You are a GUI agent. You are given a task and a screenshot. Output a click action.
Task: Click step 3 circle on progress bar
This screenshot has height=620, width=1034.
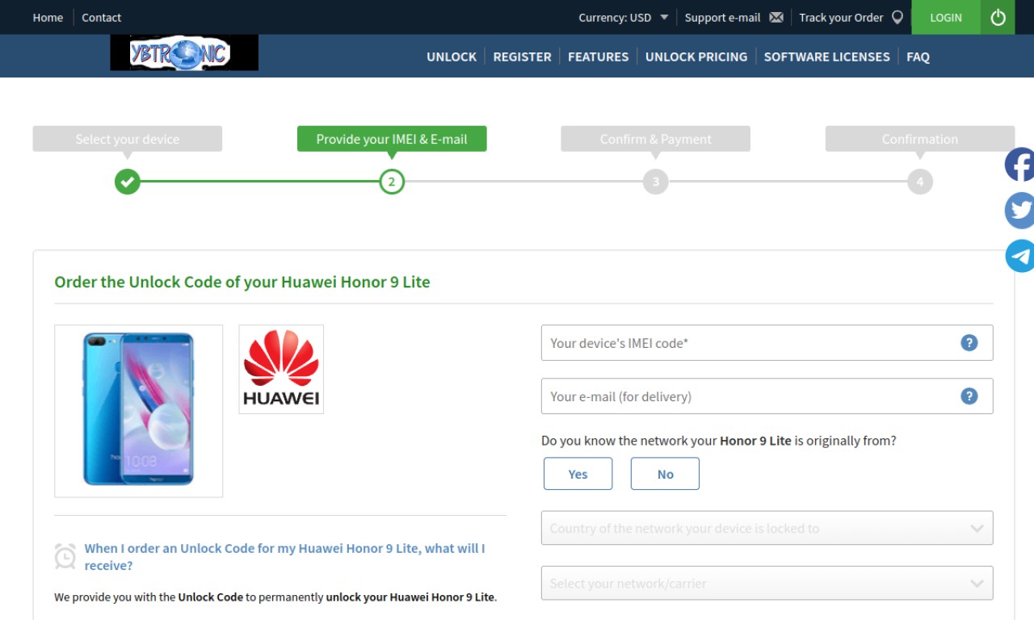coord(656,182)
